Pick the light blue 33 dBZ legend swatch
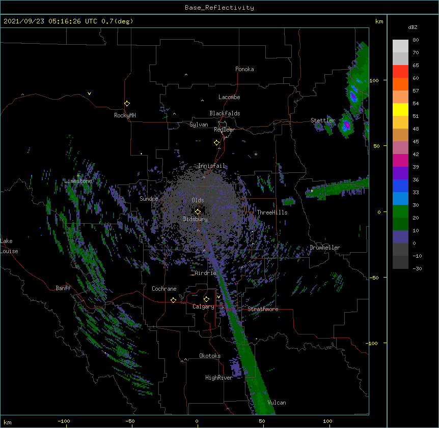 click(x=400, y=198)
